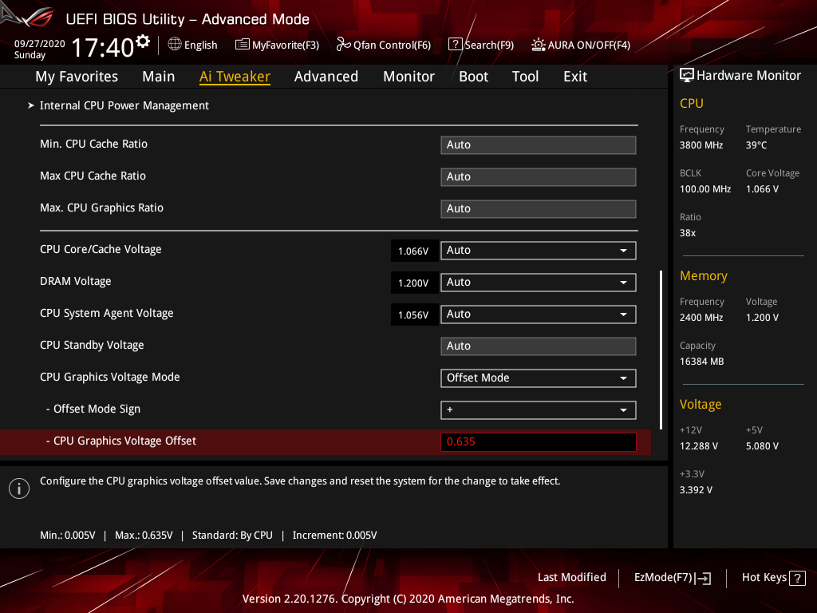Click Max. CPU Graphics Ratio field
The image size is (817, 613).
(539, 209)
